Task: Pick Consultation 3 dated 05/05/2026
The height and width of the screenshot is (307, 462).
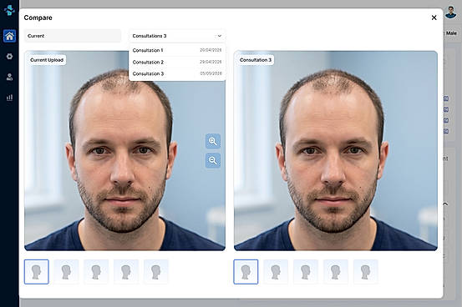Action: (x=177, y=73)
